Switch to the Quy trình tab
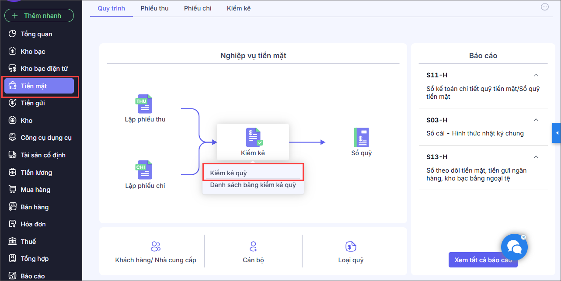 (x=112, y=8)
